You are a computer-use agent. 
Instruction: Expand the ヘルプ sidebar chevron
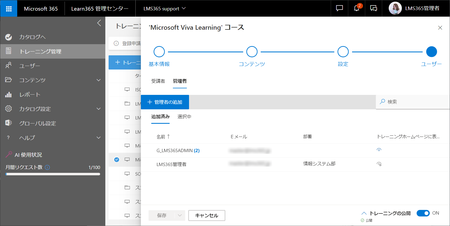(x=99, y=138)
